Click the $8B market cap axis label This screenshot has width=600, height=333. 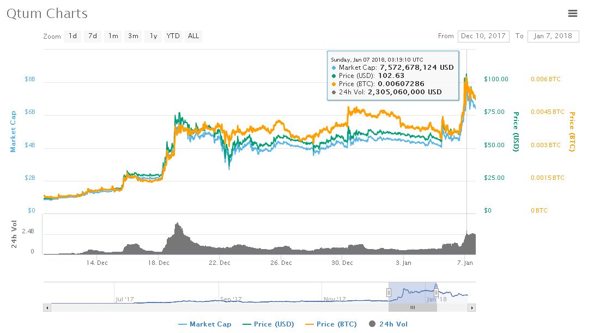click(x=30, y=79)
